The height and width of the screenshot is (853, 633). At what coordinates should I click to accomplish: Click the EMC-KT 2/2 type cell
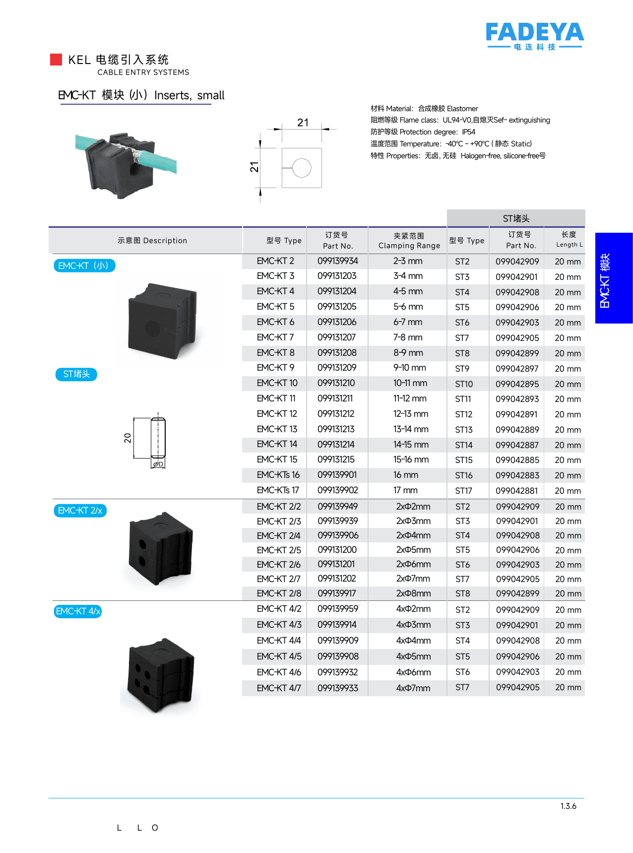click(279, 507)
